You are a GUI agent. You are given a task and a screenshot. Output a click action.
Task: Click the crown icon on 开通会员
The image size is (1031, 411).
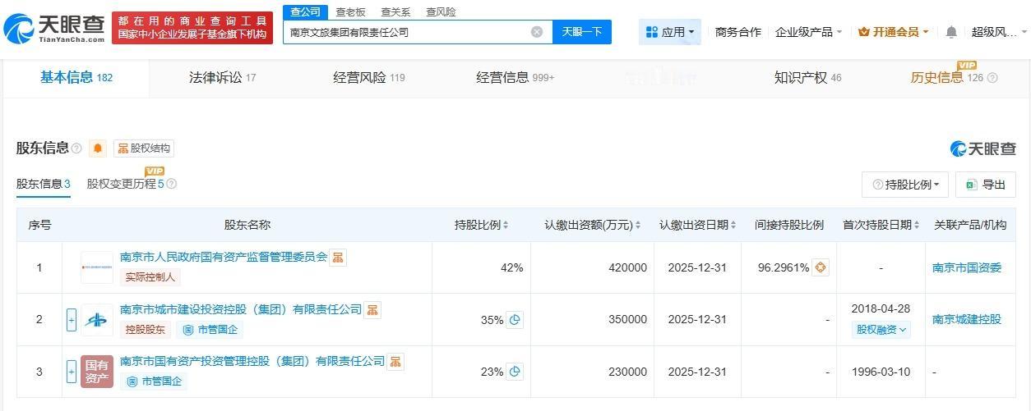[x=864, y=32]
